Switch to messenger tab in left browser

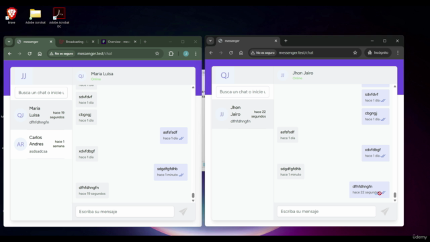34,42
